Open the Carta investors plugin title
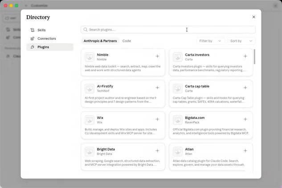This screenshot has width=282, height=188. (197, 55)
